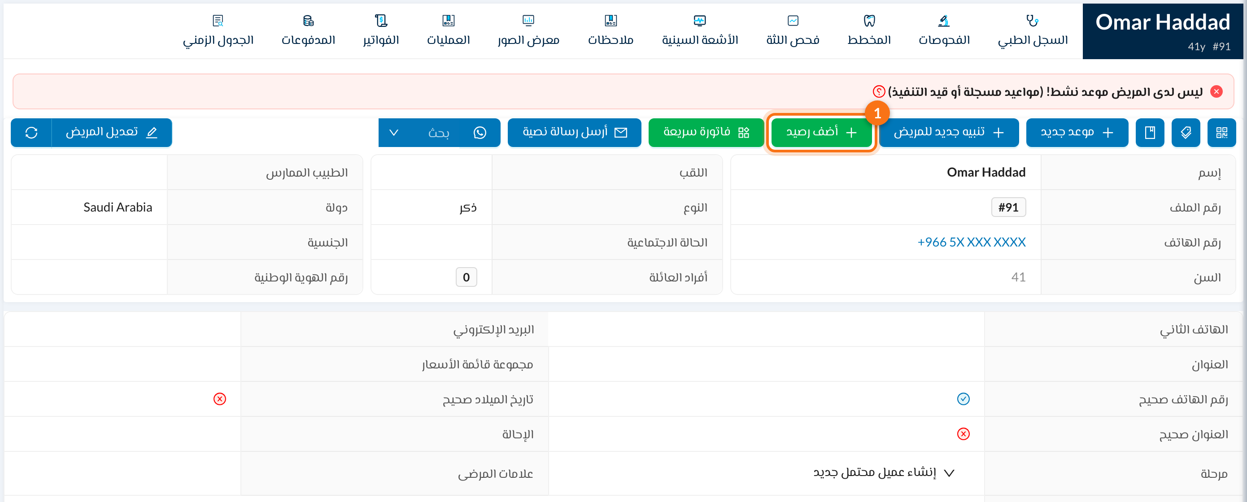Open المخطط chart tab

pos(869,30)
